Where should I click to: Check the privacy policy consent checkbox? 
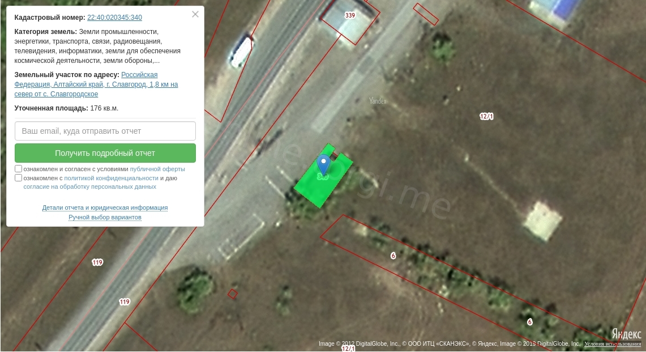(x=18, y=178)
